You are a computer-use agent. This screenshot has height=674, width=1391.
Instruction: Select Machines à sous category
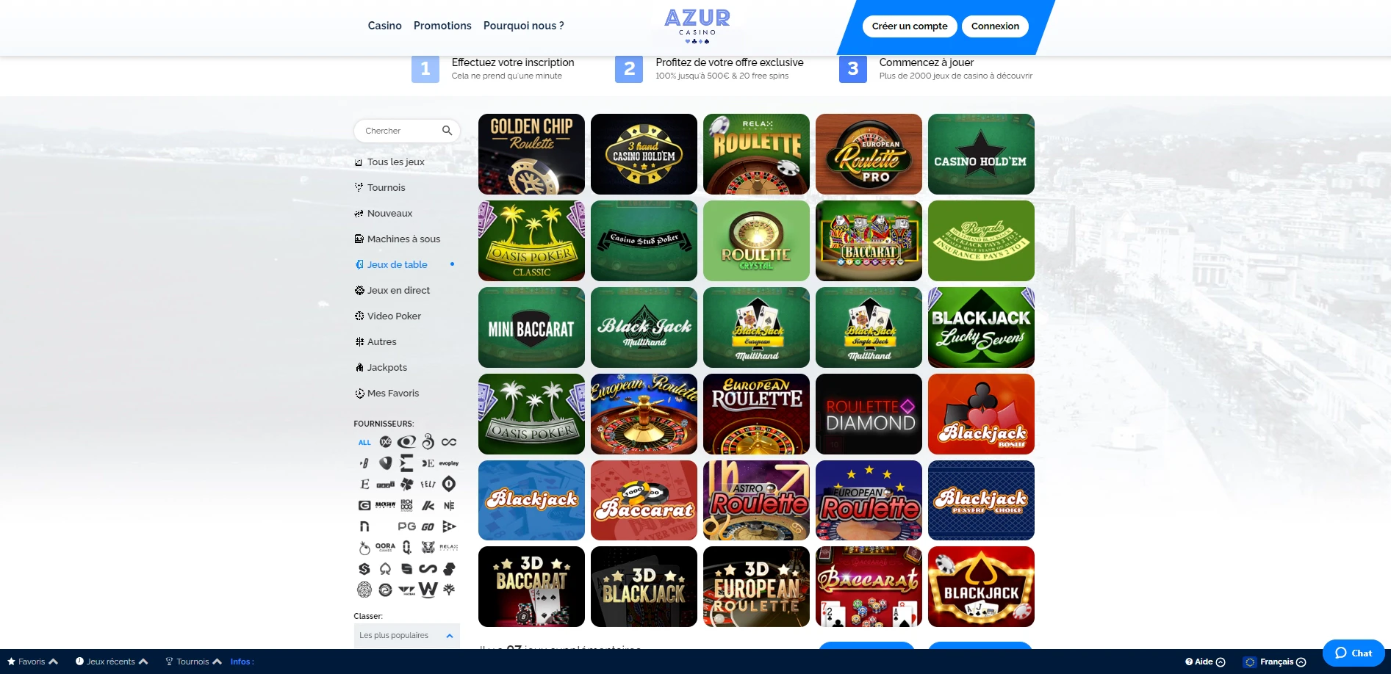tap(403, 239)
